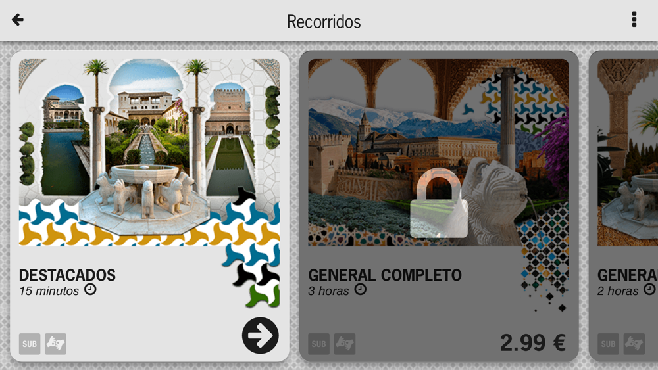Tap SUB icon on General Completo card

coord(318,344)
